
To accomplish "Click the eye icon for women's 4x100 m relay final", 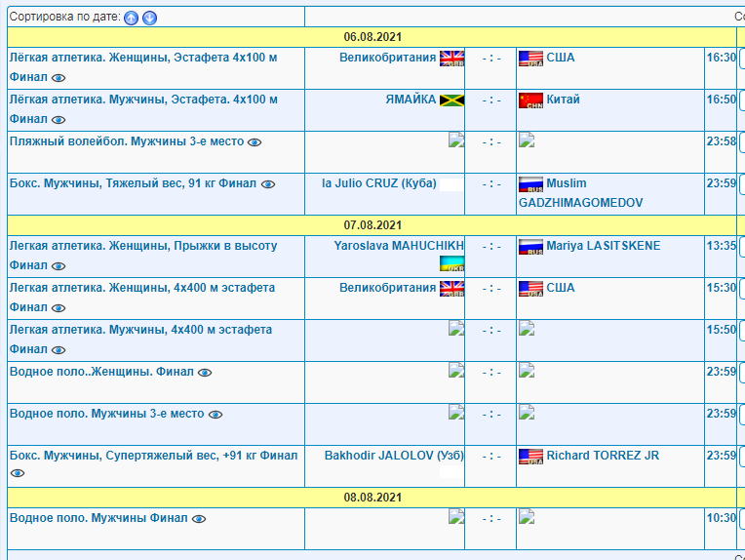I will pyautogui.click(x=59, y=78).
